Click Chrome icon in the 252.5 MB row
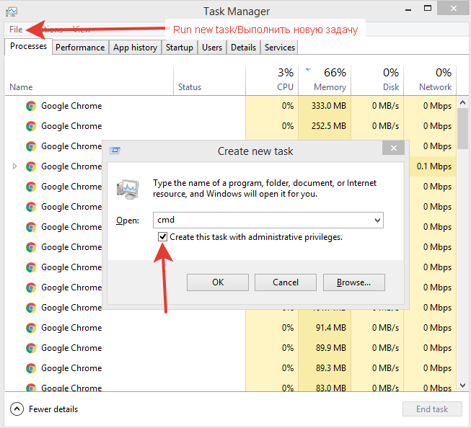The height and width of the screenshot is (428, 471). [x=31, y=126]
